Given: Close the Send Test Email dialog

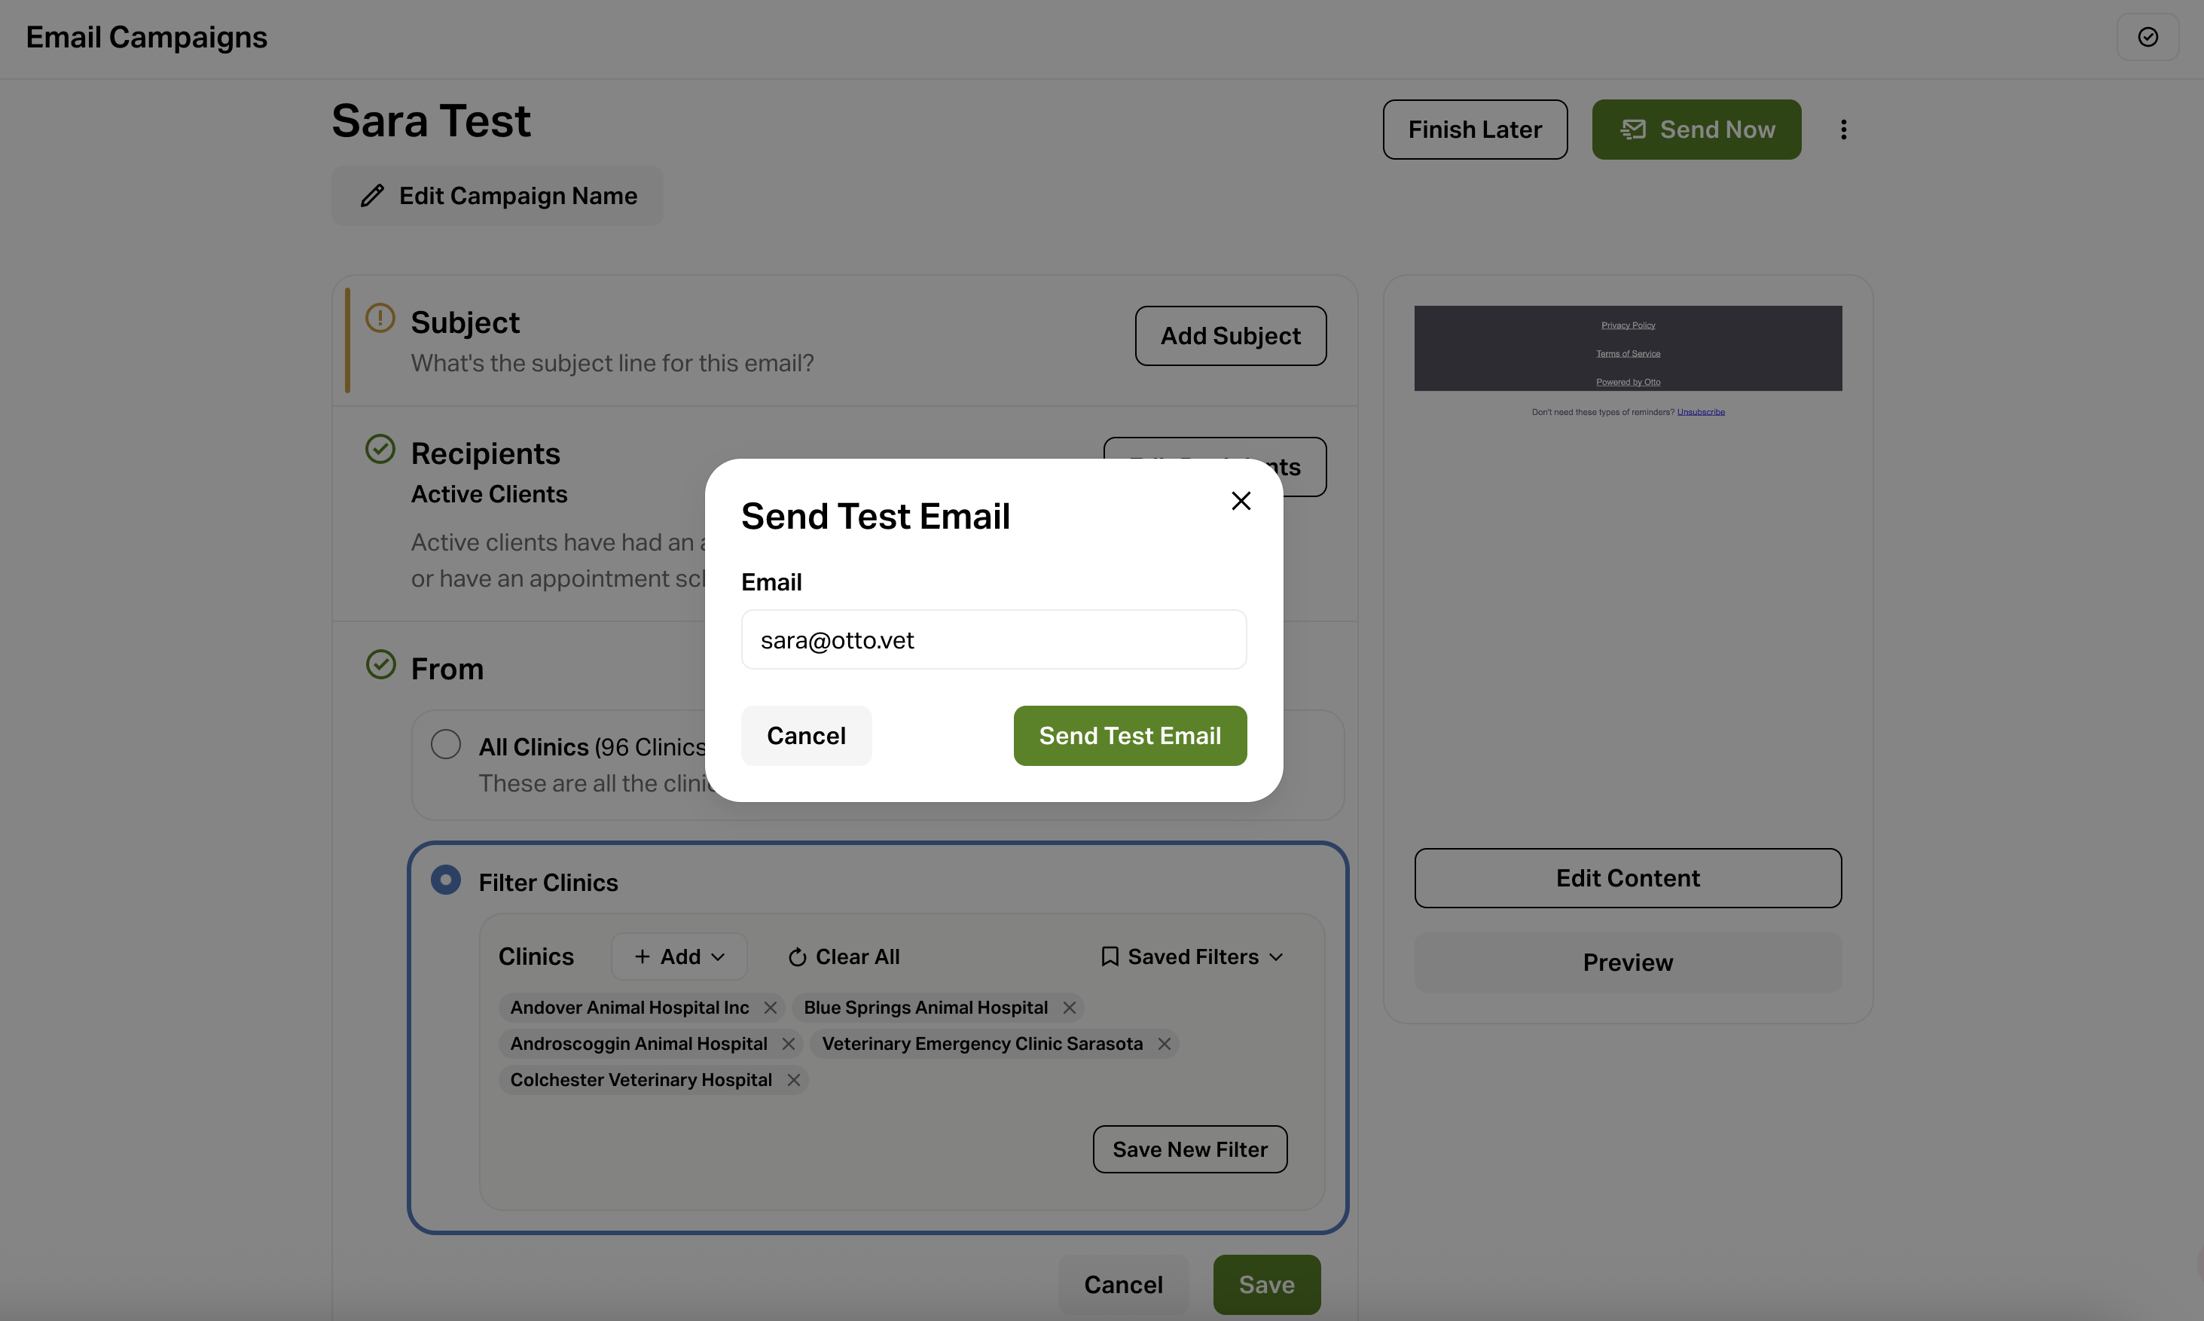Looking at the screenshot, I should 1241,501.
